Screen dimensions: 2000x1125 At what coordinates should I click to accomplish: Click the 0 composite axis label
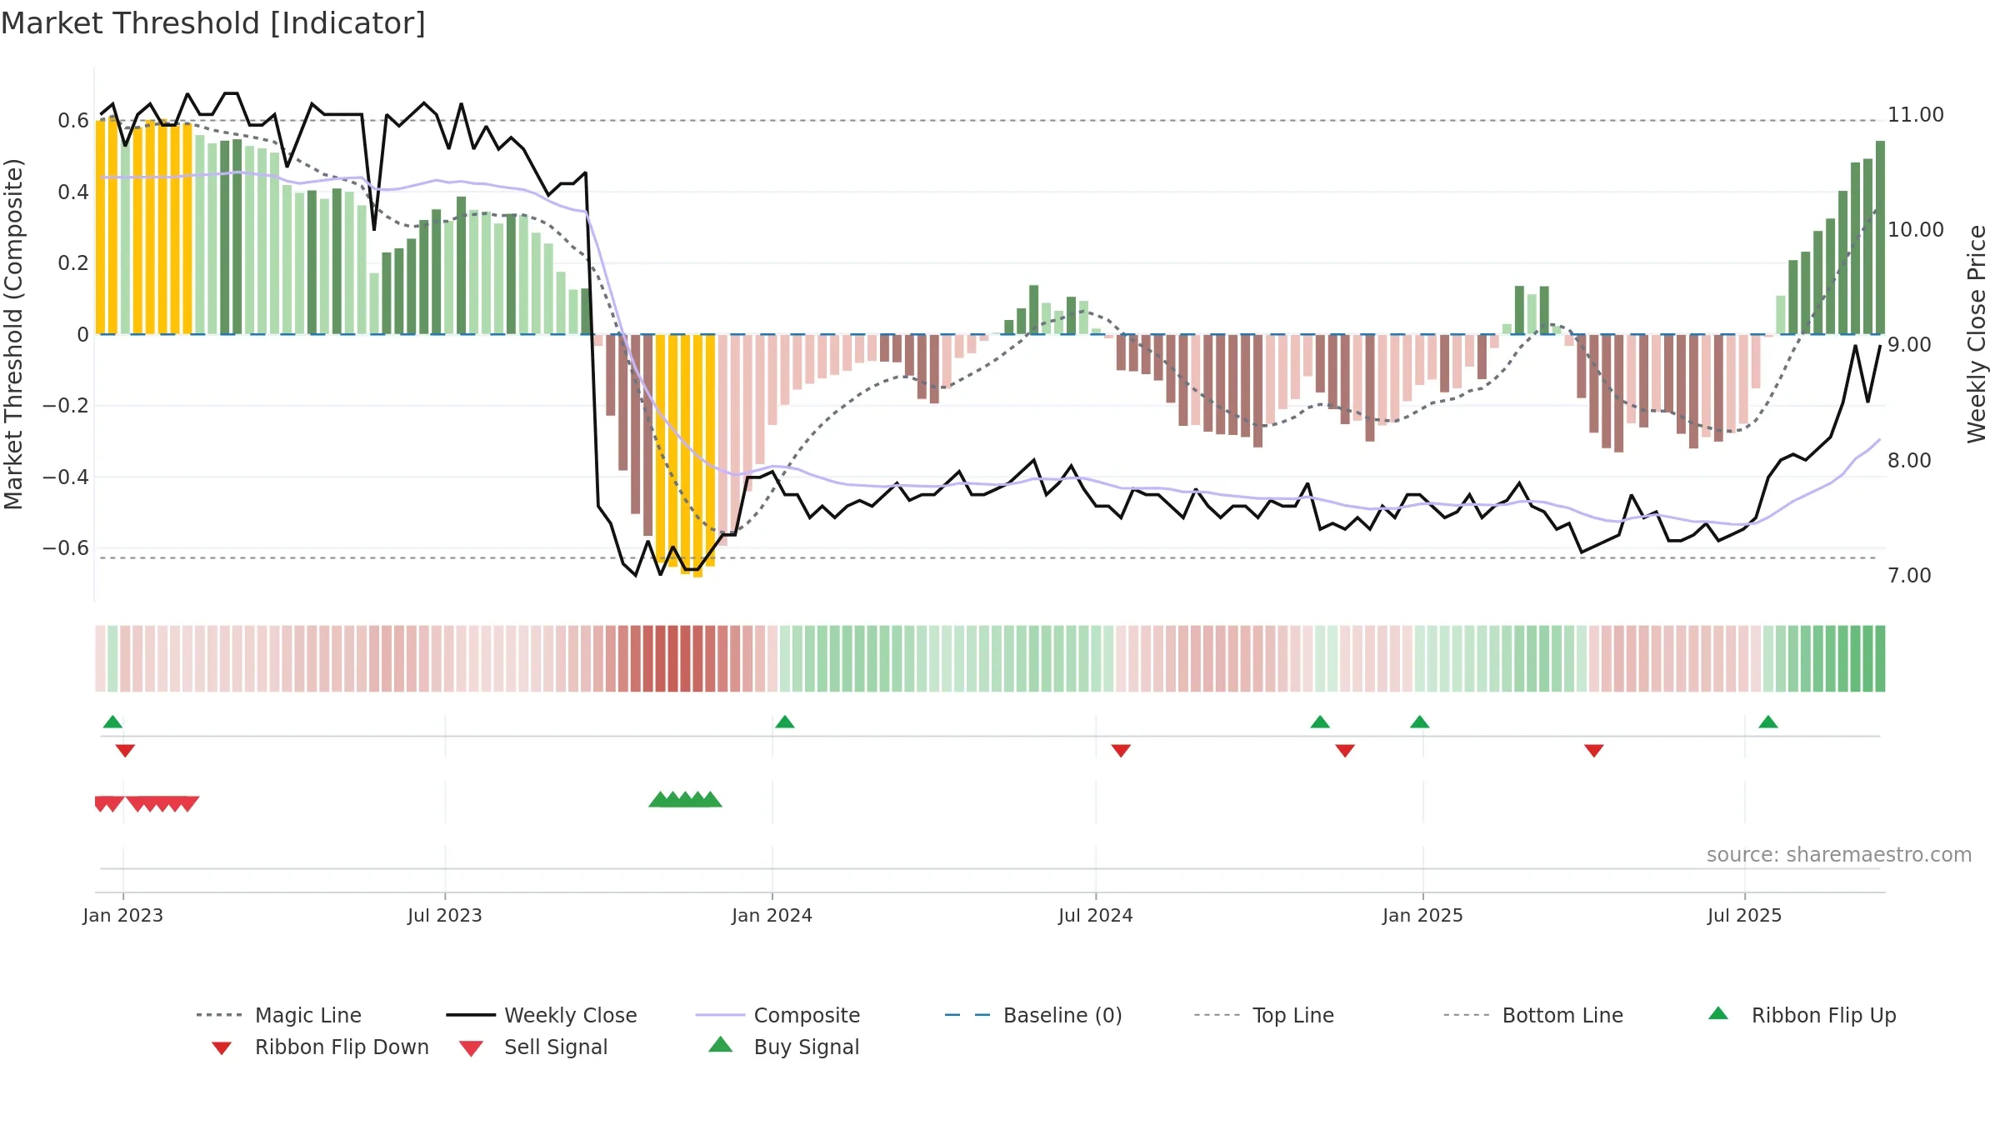[83, 335]
